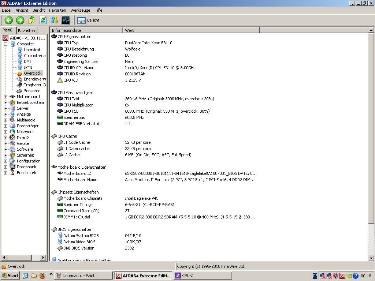Click the Informationsliste column header

[86, 30]
